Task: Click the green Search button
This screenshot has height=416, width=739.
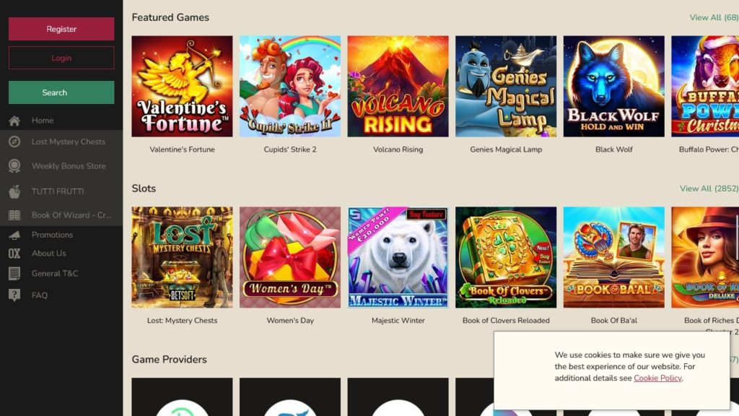Action: coord(61,92)
